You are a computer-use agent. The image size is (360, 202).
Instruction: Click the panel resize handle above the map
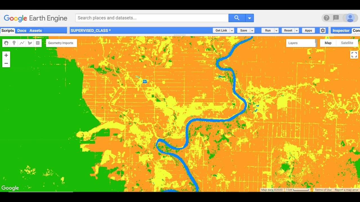[x=180, y=35]
